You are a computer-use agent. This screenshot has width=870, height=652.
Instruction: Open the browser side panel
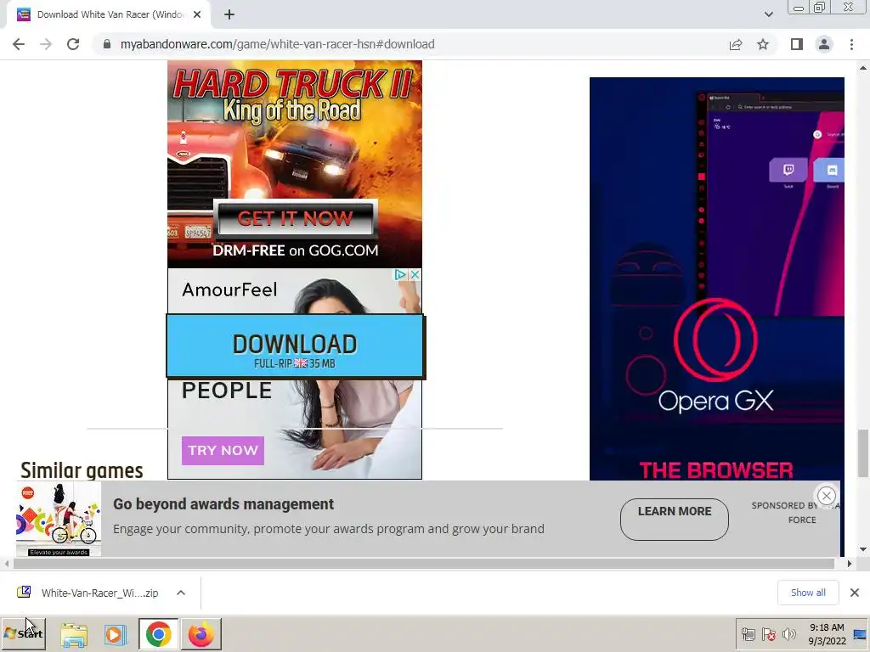click(797, 44)
